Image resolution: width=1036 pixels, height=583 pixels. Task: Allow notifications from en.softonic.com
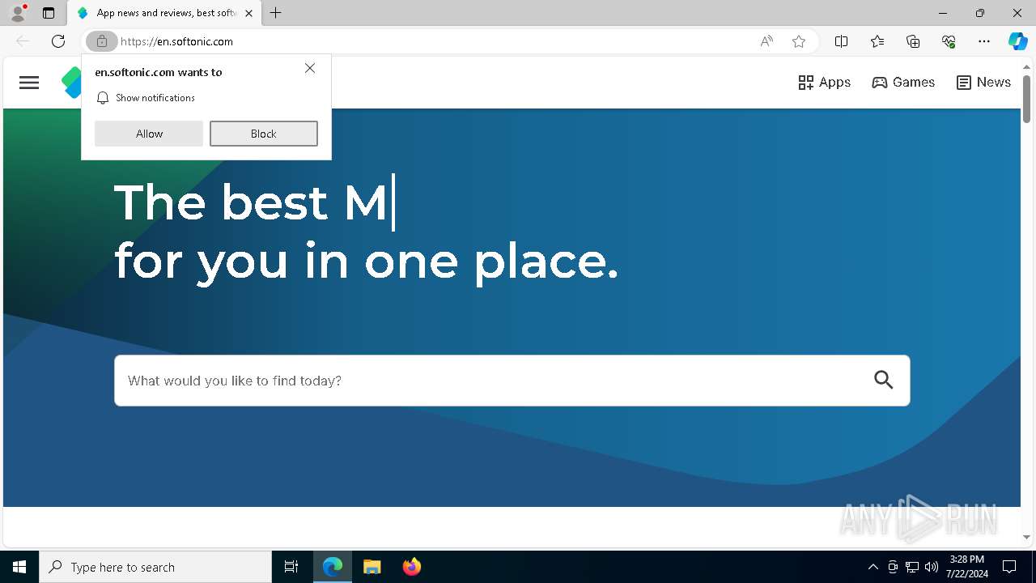pos(149,134)
